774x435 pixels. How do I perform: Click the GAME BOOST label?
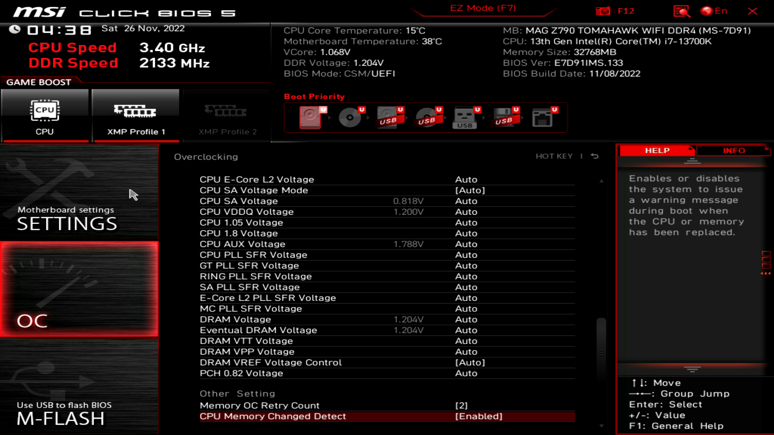(x=39, y=82)
